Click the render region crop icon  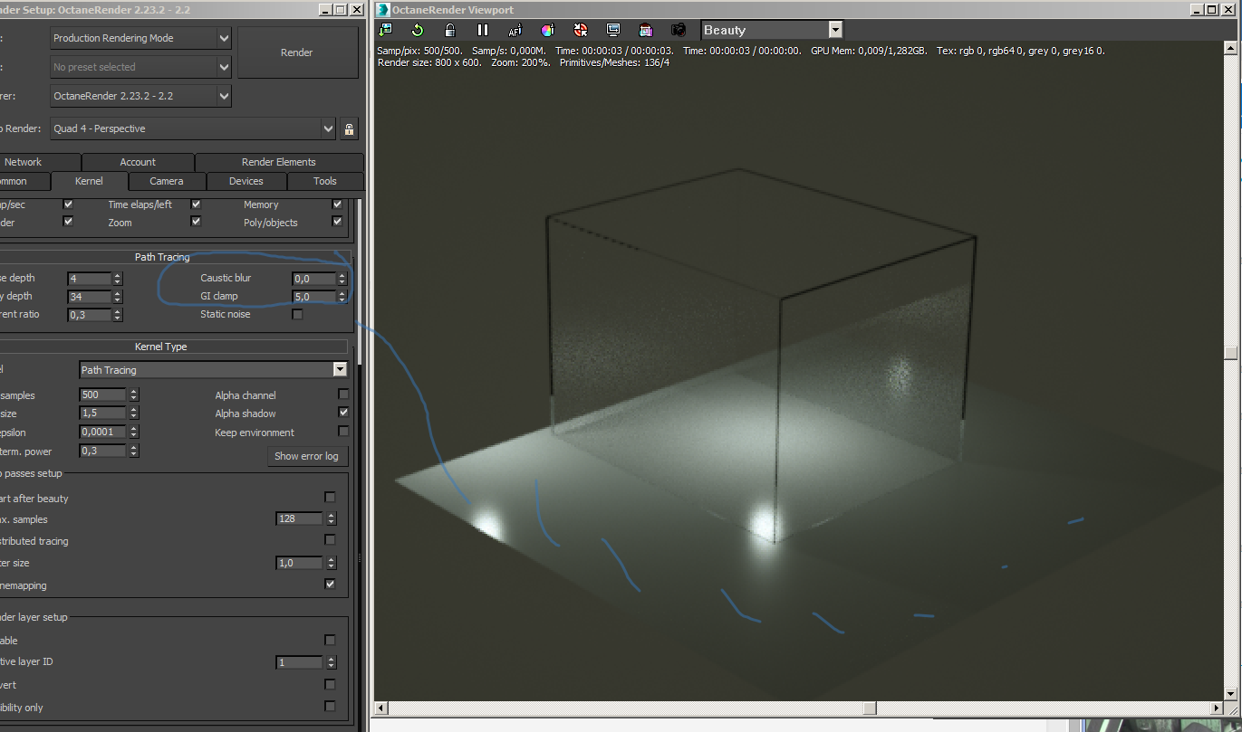point(645,30)
